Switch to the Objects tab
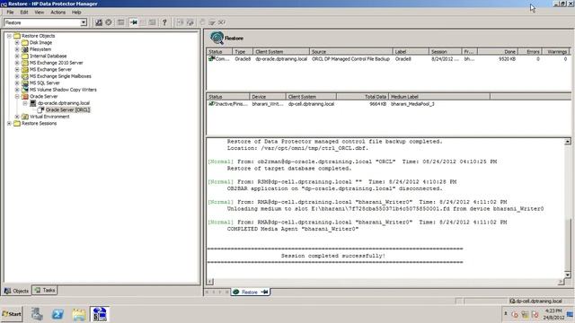The image size is (575, 323). click(x=16, y=291)
